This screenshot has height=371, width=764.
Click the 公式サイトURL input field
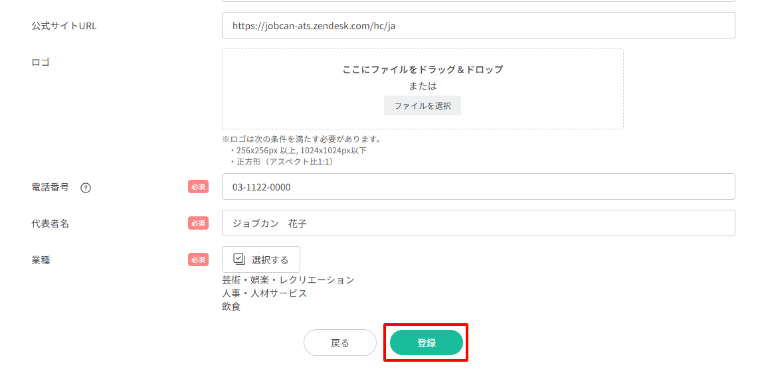[478, 26]
